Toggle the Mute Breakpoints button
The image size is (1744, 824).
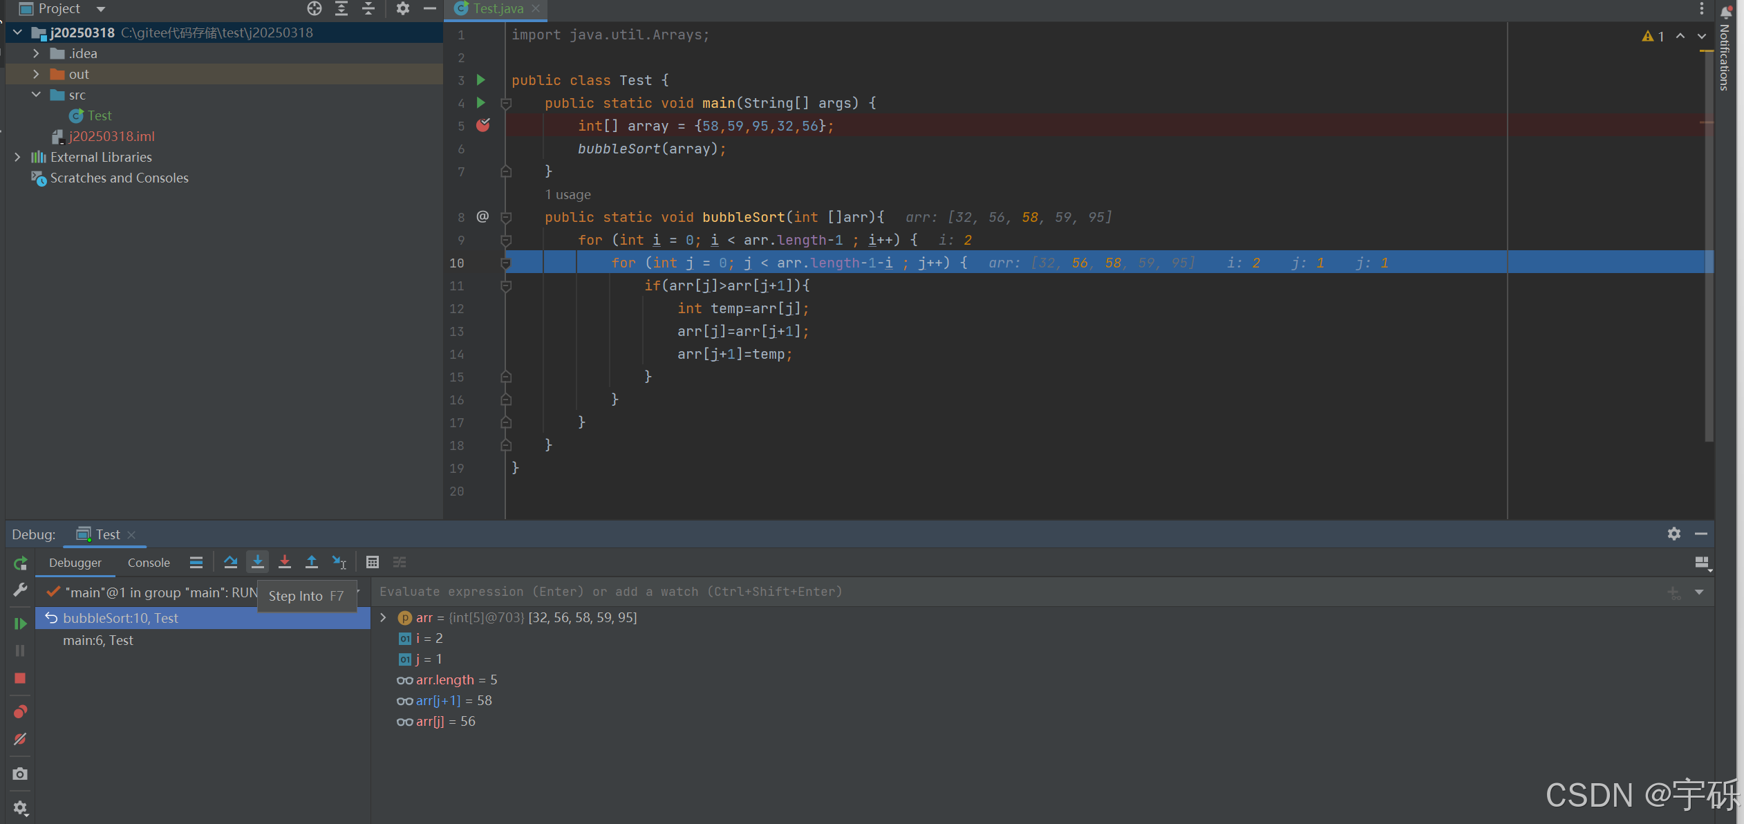(20, 739)
